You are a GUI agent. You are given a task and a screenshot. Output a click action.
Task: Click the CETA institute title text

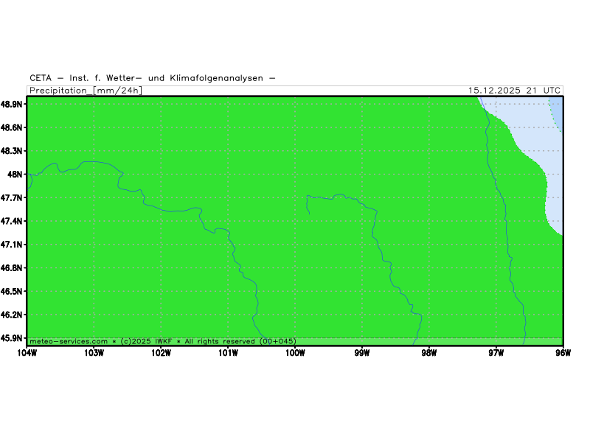pos(153,77)
